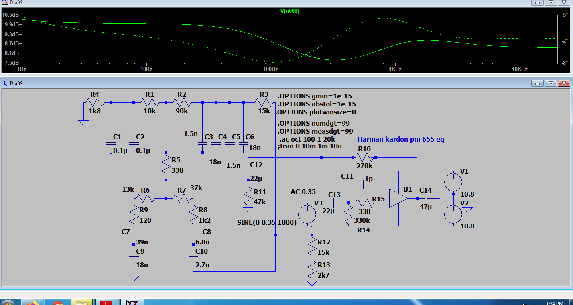Close the waveform plot window
The height and width of the screenshot is (305, 573).
(563, 2)
